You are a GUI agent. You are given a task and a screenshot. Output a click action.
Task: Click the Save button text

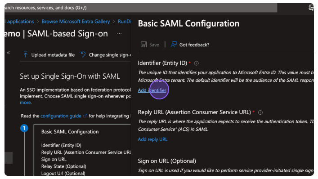click(154, 45)
